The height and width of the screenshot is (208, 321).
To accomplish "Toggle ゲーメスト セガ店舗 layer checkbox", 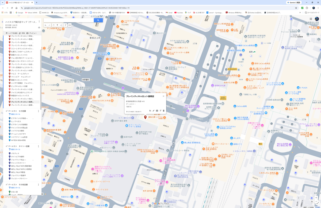I will click(6, 111).
